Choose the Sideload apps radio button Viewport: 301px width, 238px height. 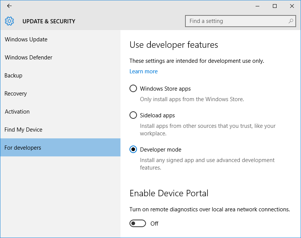click(133, 115)
